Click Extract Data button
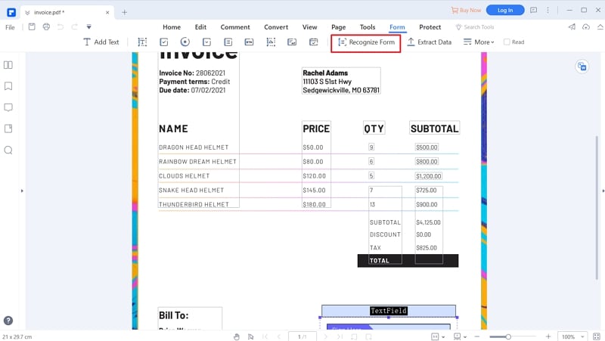The image size is (605, 341). 429,42
